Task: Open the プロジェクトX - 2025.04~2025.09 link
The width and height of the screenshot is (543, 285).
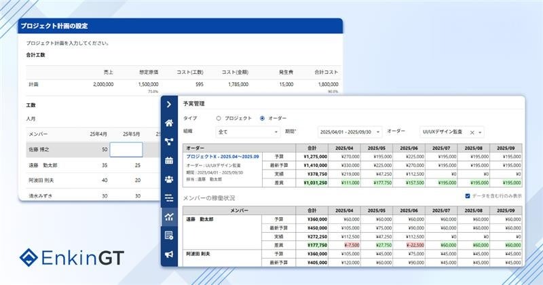Action: (x=223, y=157)
